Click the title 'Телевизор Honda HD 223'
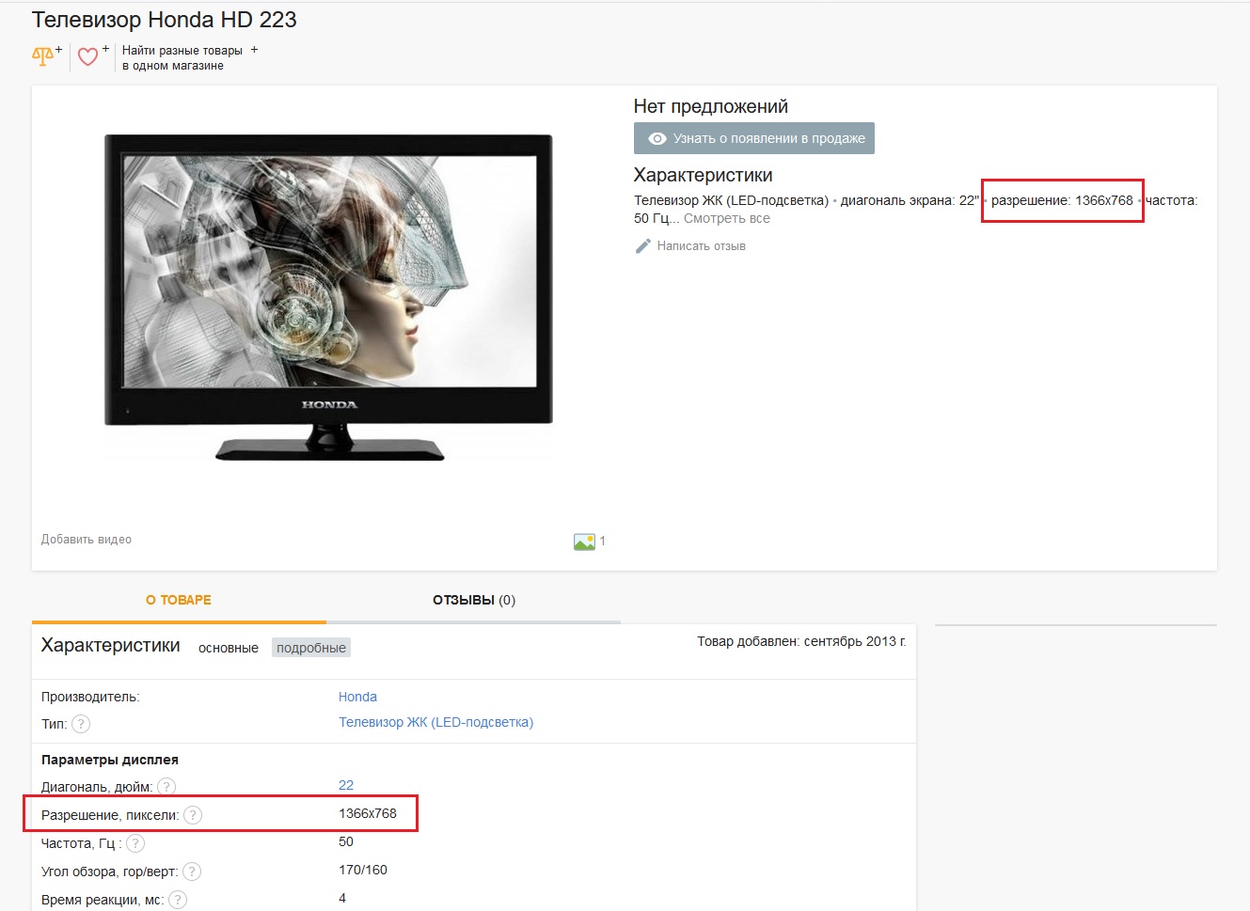Viewport: 1250px width, 911px height. (165, 20)
